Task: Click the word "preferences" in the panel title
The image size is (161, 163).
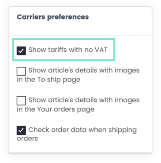Action: tap(68, 17)
